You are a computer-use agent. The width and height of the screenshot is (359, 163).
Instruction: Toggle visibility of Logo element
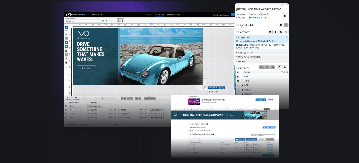click(238, 72)
